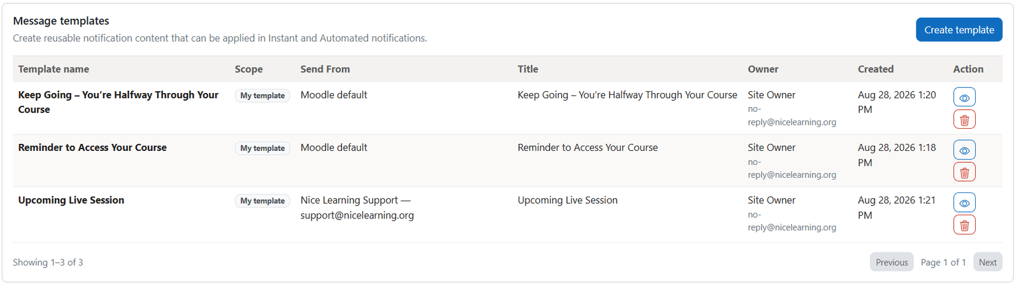Select the Scope column header

248,69
